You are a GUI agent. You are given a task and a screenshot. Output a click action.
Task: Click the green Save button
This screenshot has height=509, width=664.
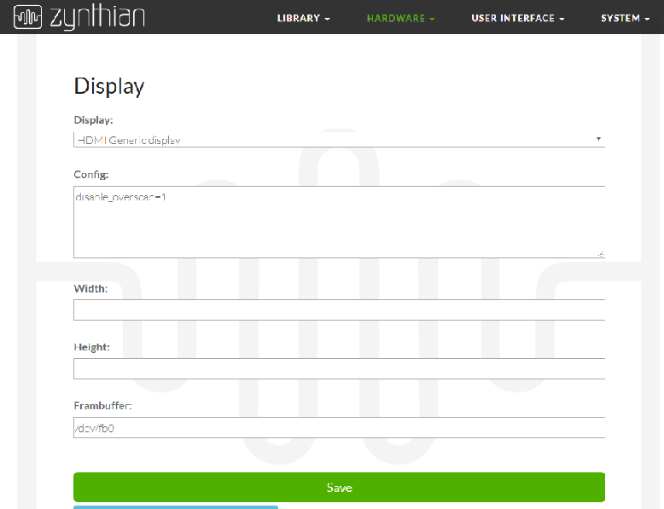[x=339, y=488]
